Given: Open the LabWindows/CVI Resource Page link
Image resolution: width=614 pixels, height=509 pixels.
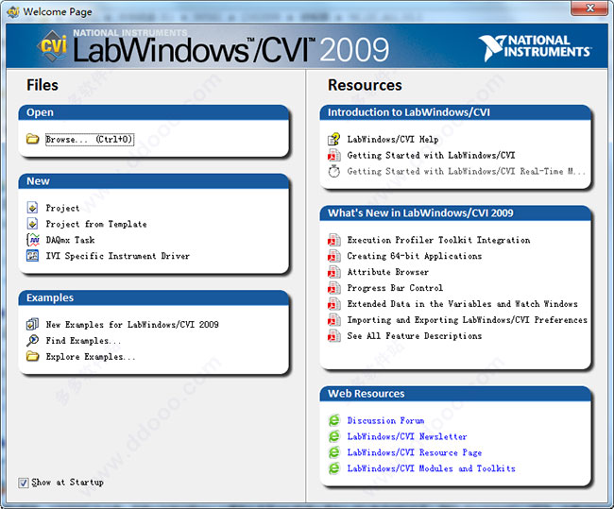Looking at the screenshot, I should pyautogui.click(x=415, y=452).
